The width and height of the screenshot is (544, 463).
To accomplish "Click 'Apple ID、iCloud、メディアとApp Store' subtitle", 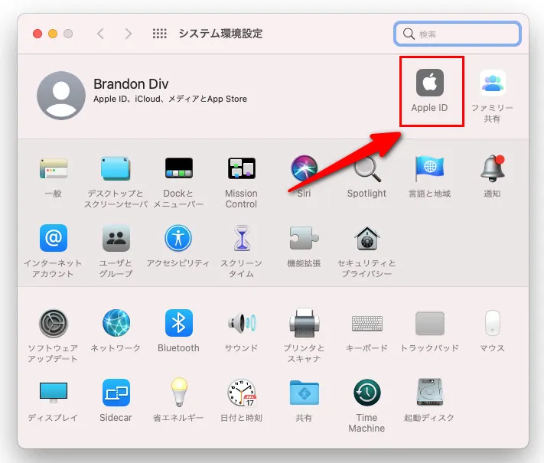I will [x=170, y=99].
